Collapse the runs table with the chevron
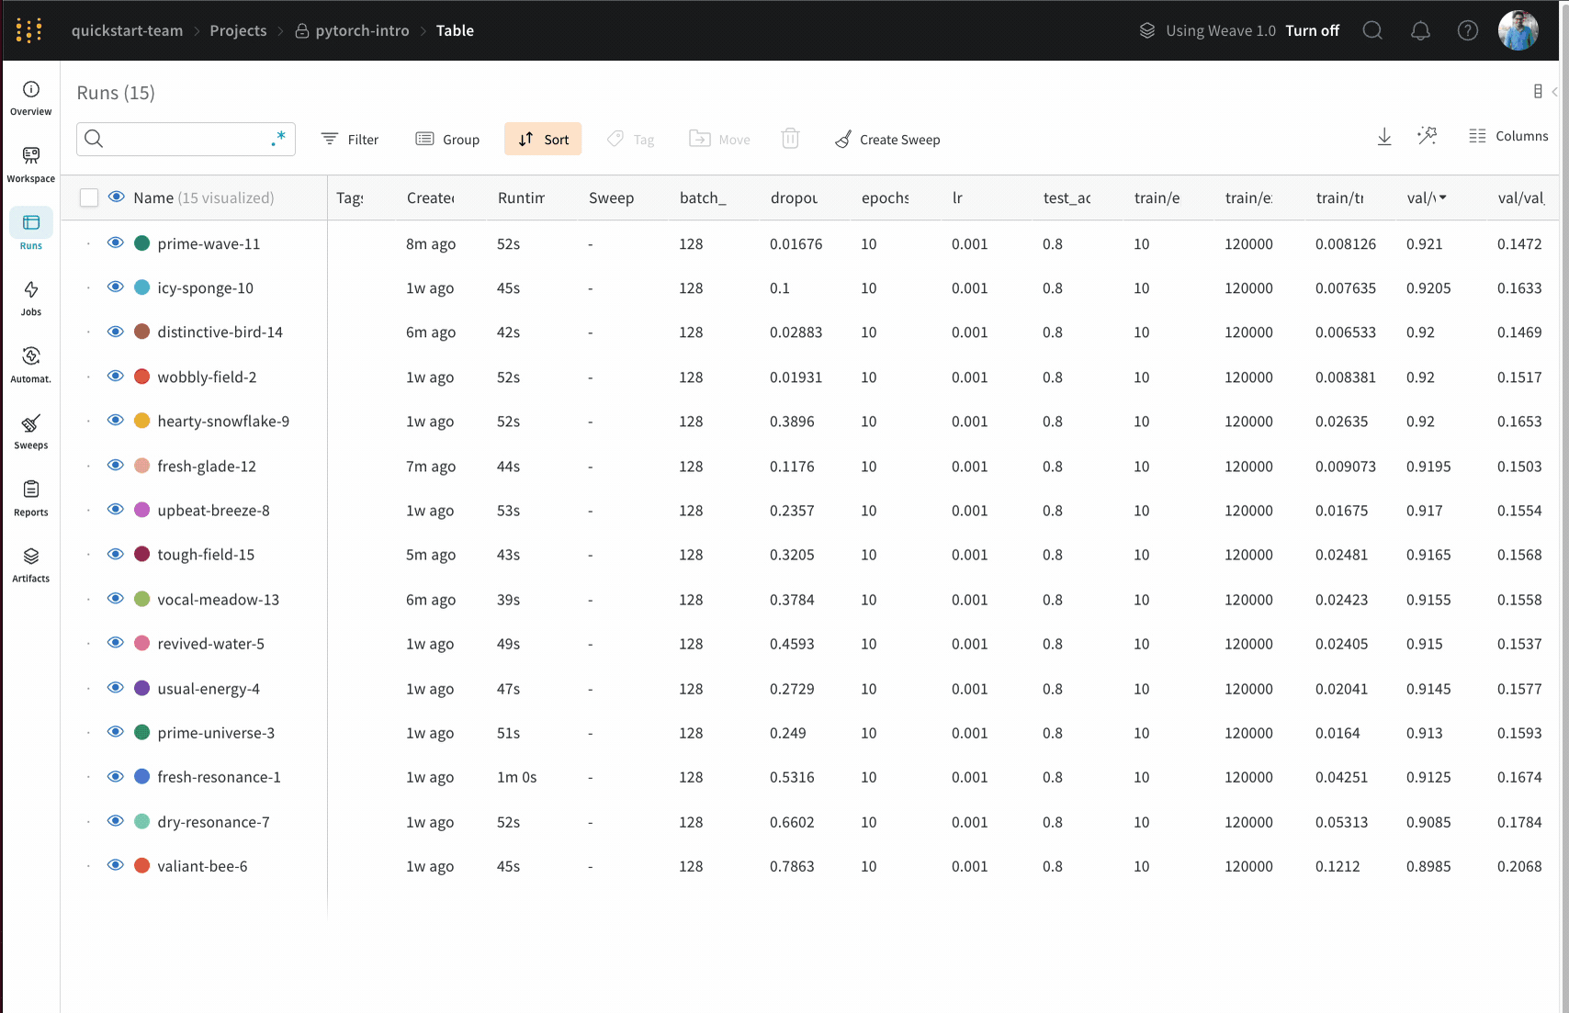 (x=1555, y=91)
